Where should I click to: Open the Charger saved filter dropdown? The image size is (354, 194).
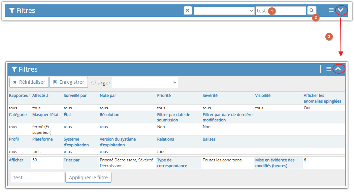[145, 82]
